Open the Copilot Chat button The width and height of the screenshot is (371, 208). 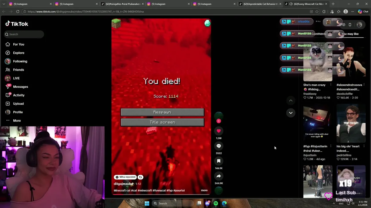363,12
